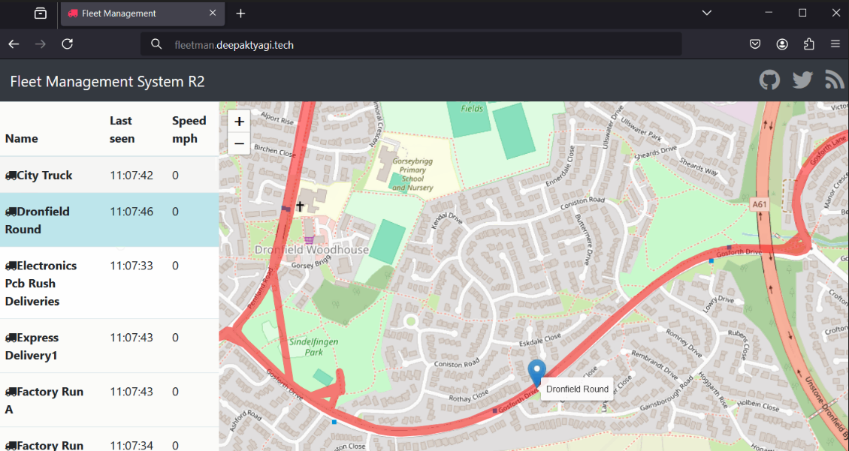Open the RSS feed icon

tap(835, 80)
